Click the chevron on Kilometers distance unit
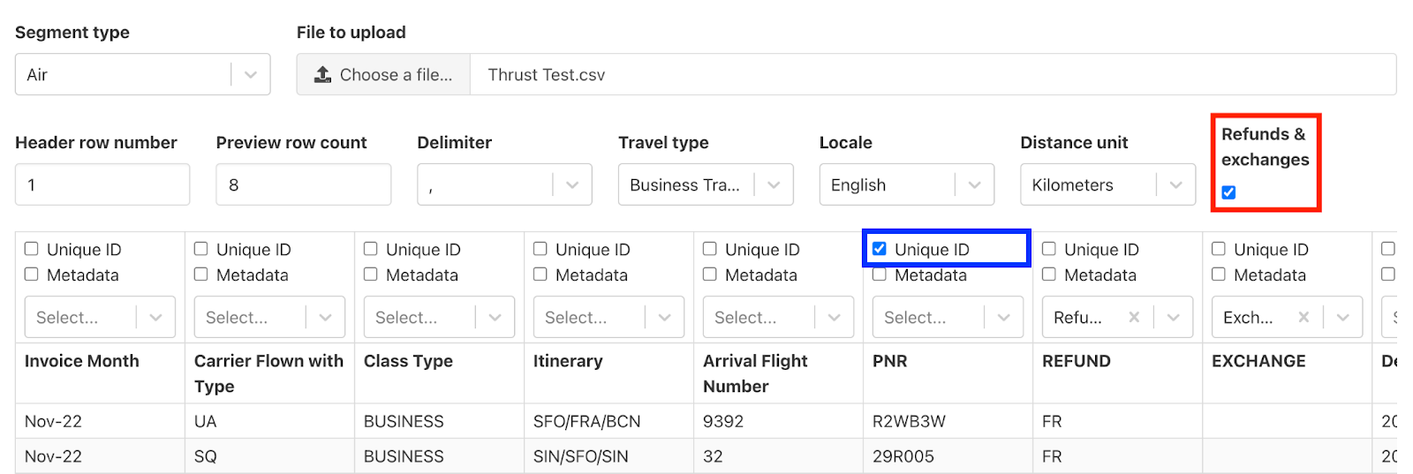This screenshot has width=1413, height=474. (1175, 185)
